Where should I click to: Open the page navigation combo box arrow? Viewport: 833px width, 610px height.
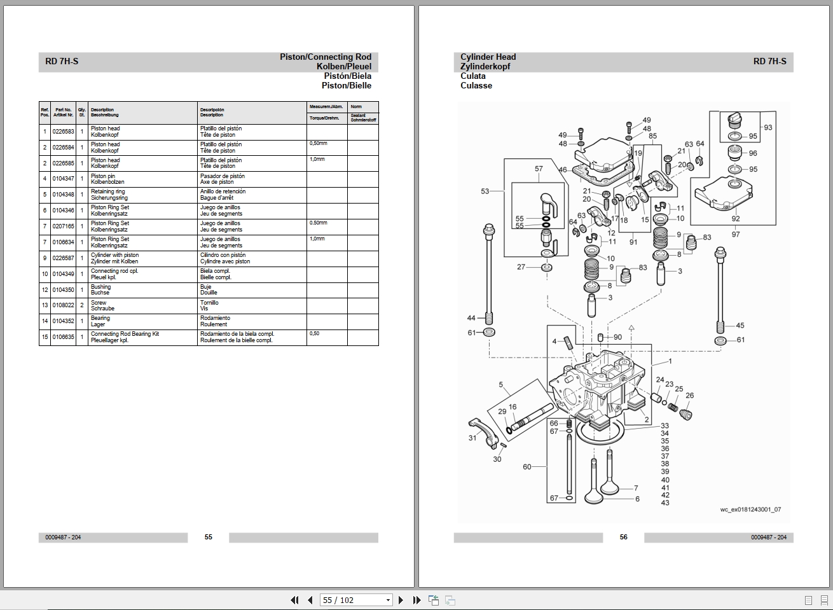387,600
